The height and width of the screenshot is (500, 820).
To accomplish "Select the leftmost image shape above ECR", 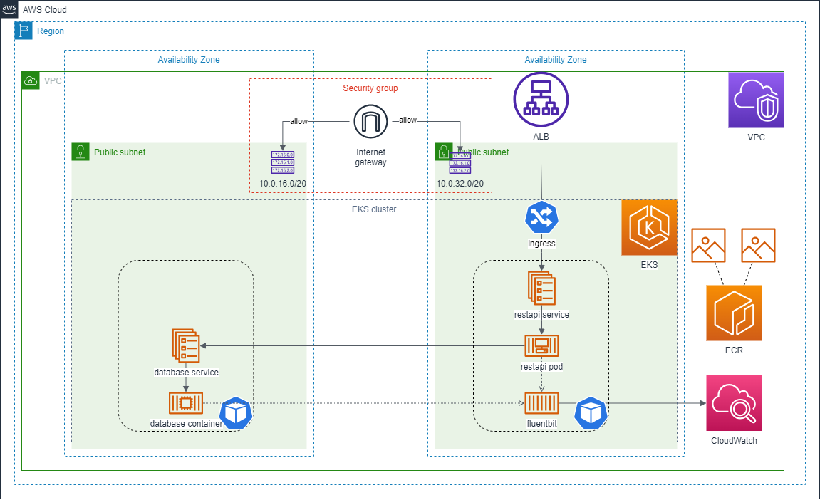I will click(x=709, y=244).
